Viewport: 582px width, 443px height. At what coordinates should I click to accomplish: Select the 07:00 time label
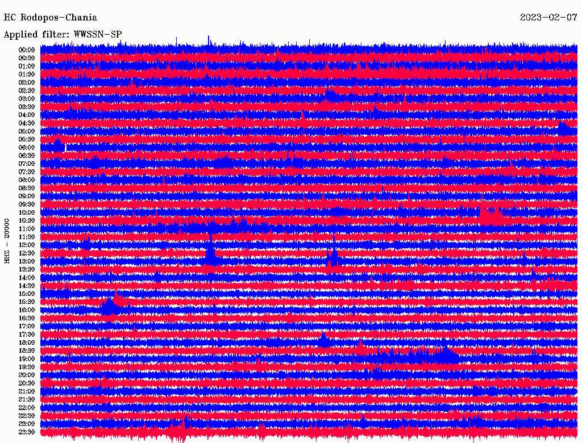27,164
